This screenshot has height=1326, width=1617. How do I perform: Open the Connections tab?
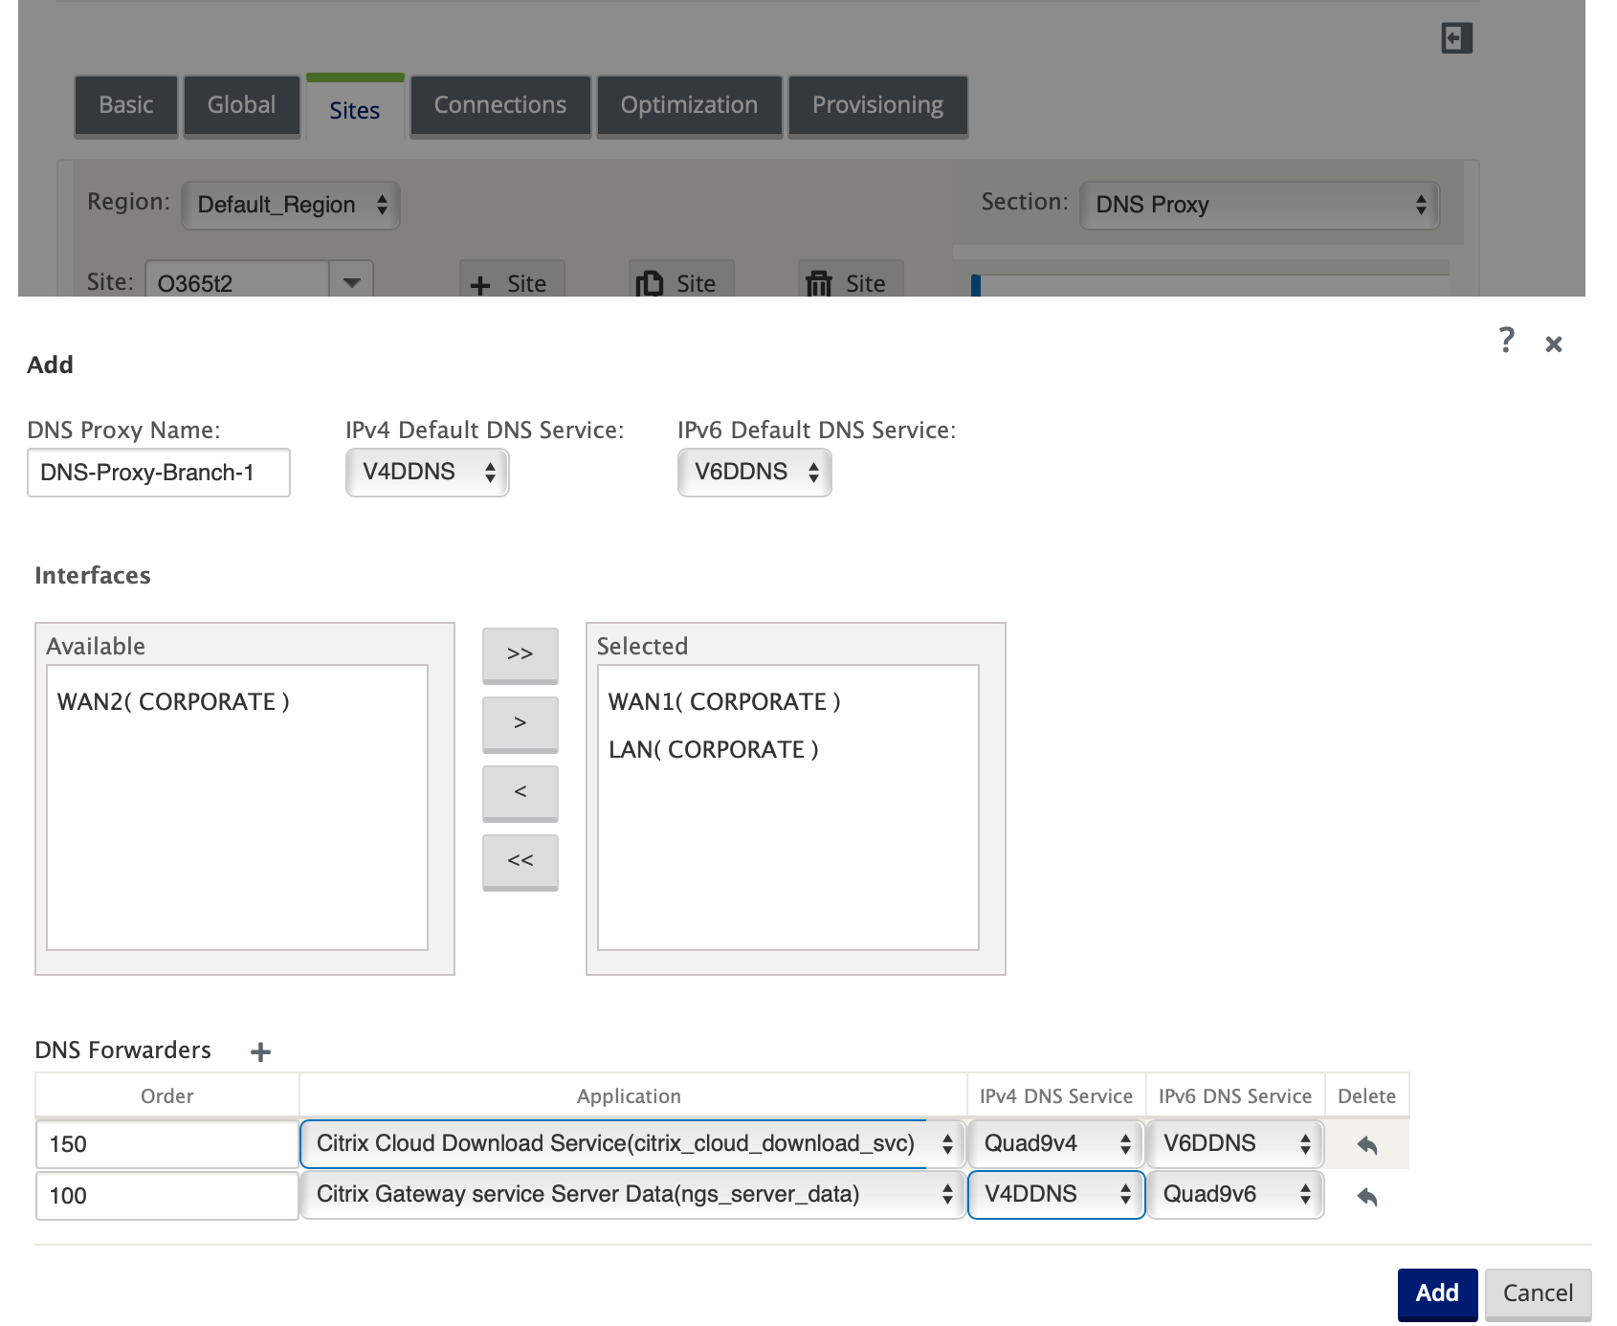500,106
